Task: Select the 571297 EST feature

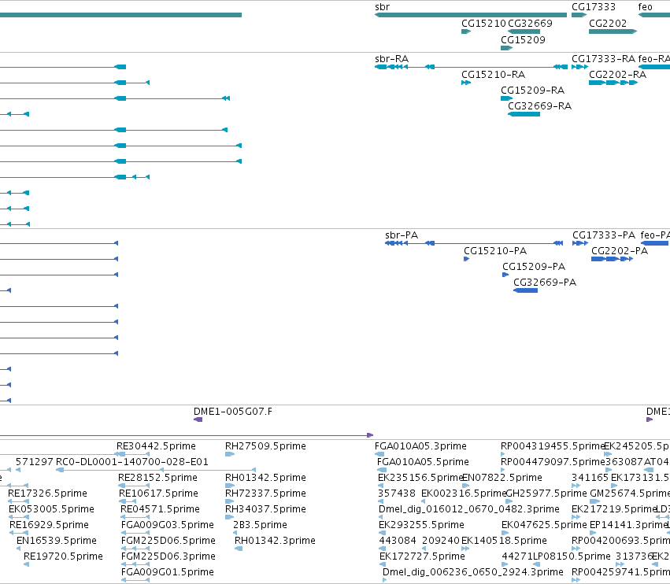Action: pyautogui.click(x=18, y=470)
